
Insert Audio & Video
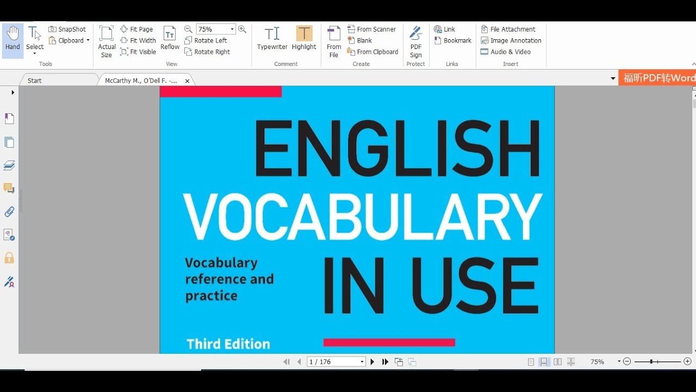(506, 52)
